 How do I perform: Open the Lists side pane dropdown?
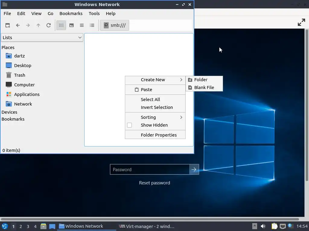click(x=42, y=38)
